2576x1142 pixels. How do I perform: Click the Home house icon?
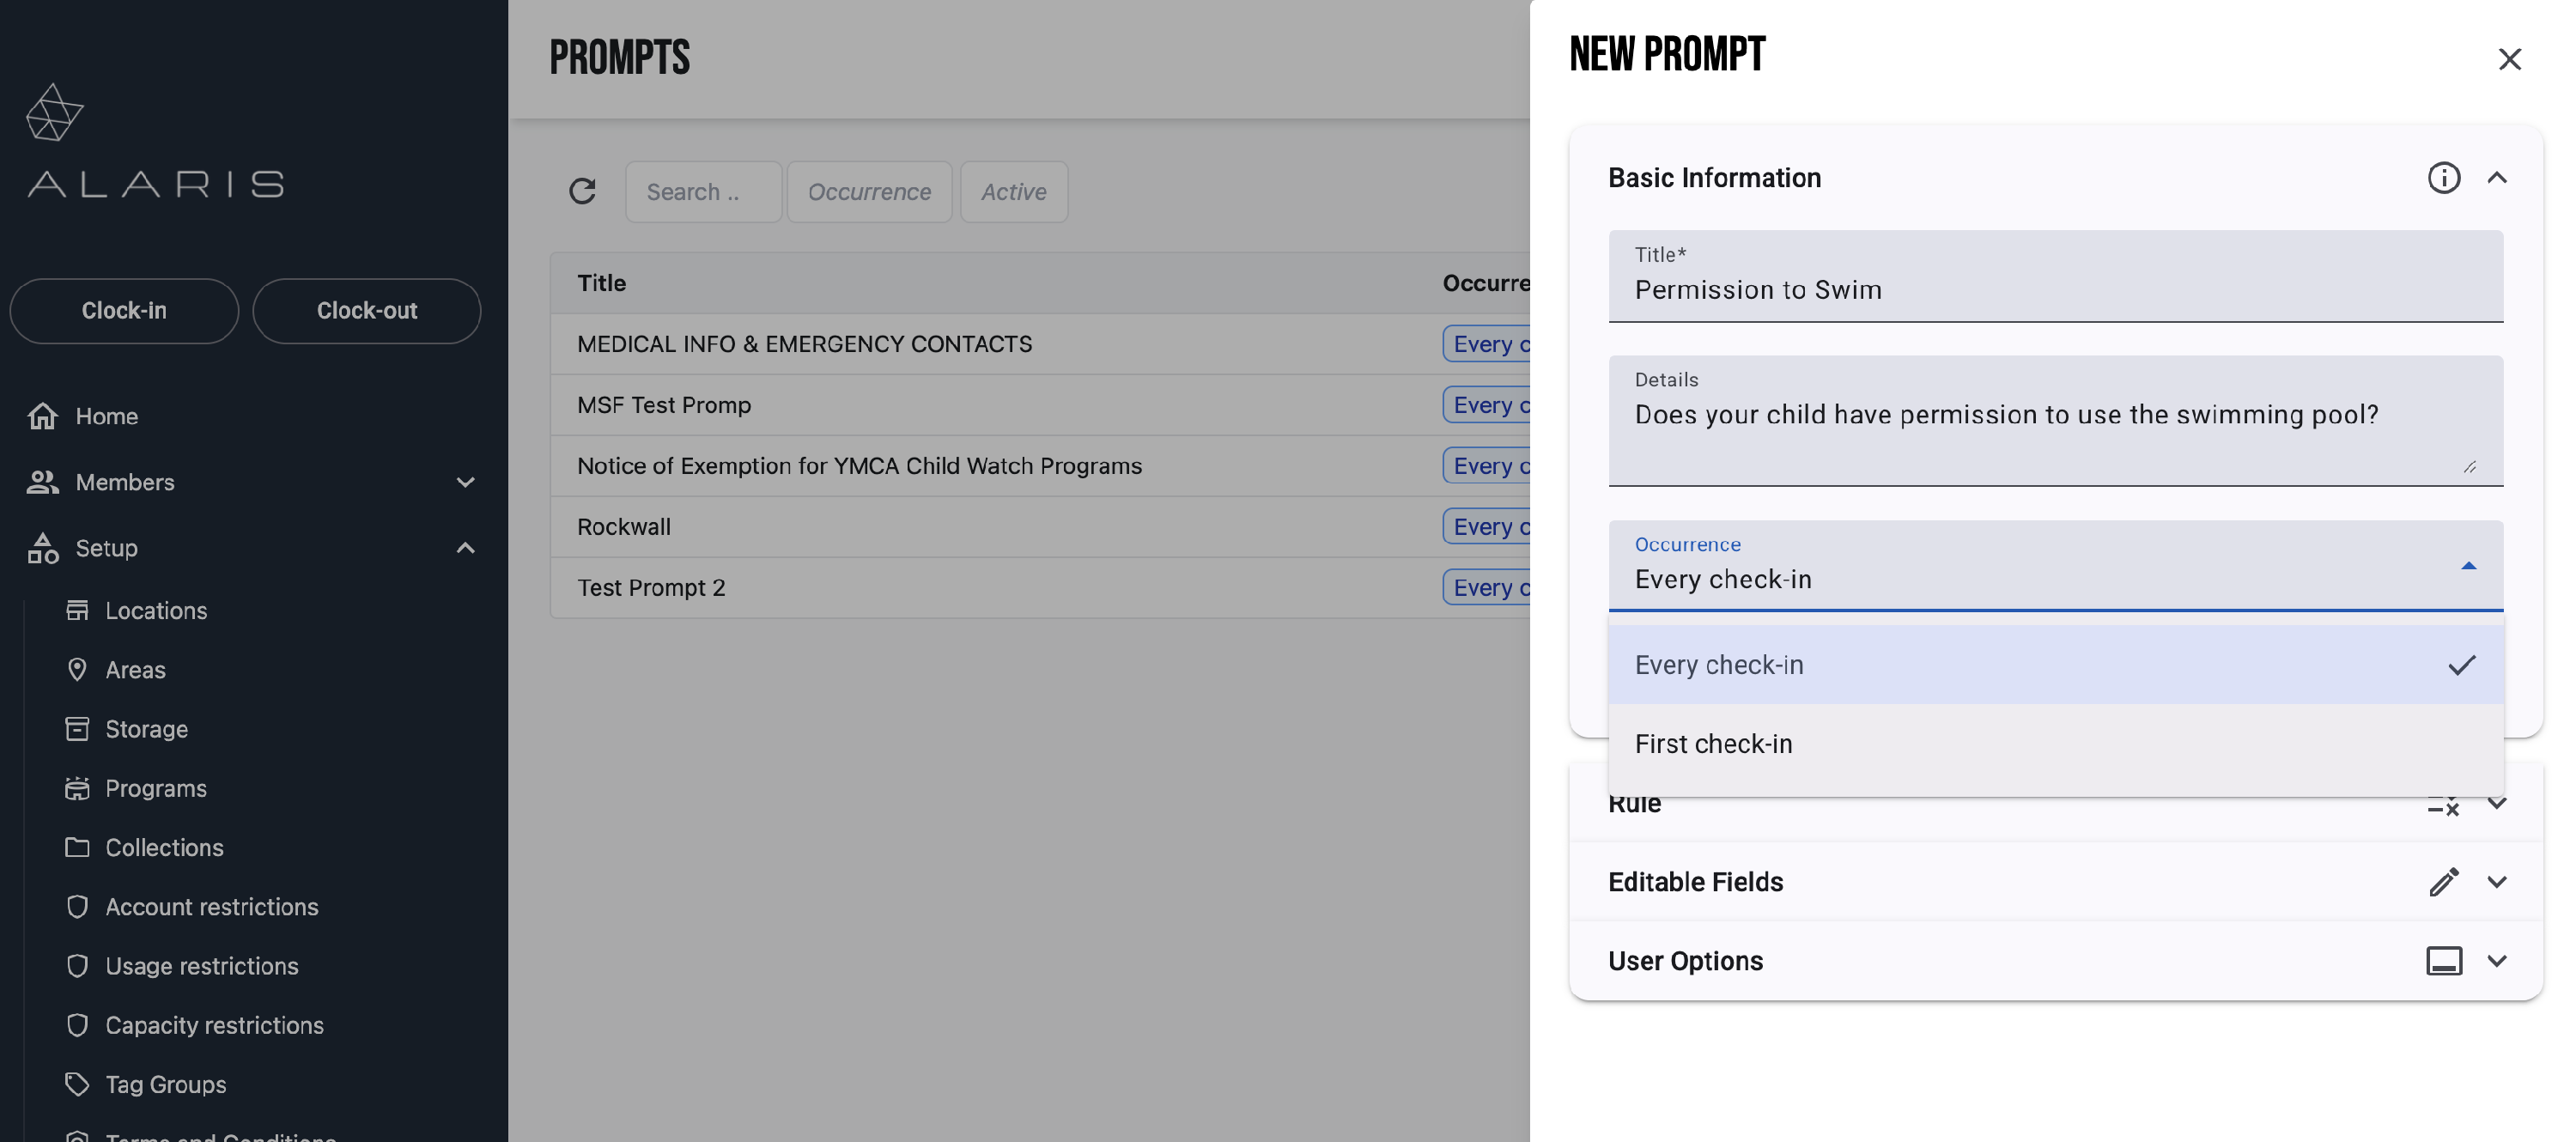pyautogui.click(x=42, y=416)
